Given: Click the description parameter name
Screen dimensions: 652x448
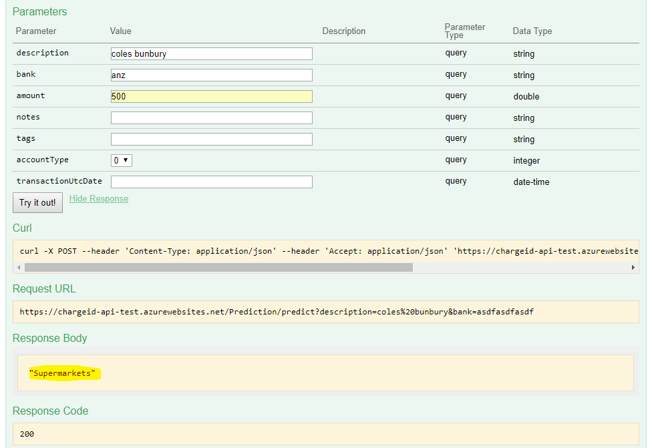Looking at the screenshot, I should pos(42,53).
